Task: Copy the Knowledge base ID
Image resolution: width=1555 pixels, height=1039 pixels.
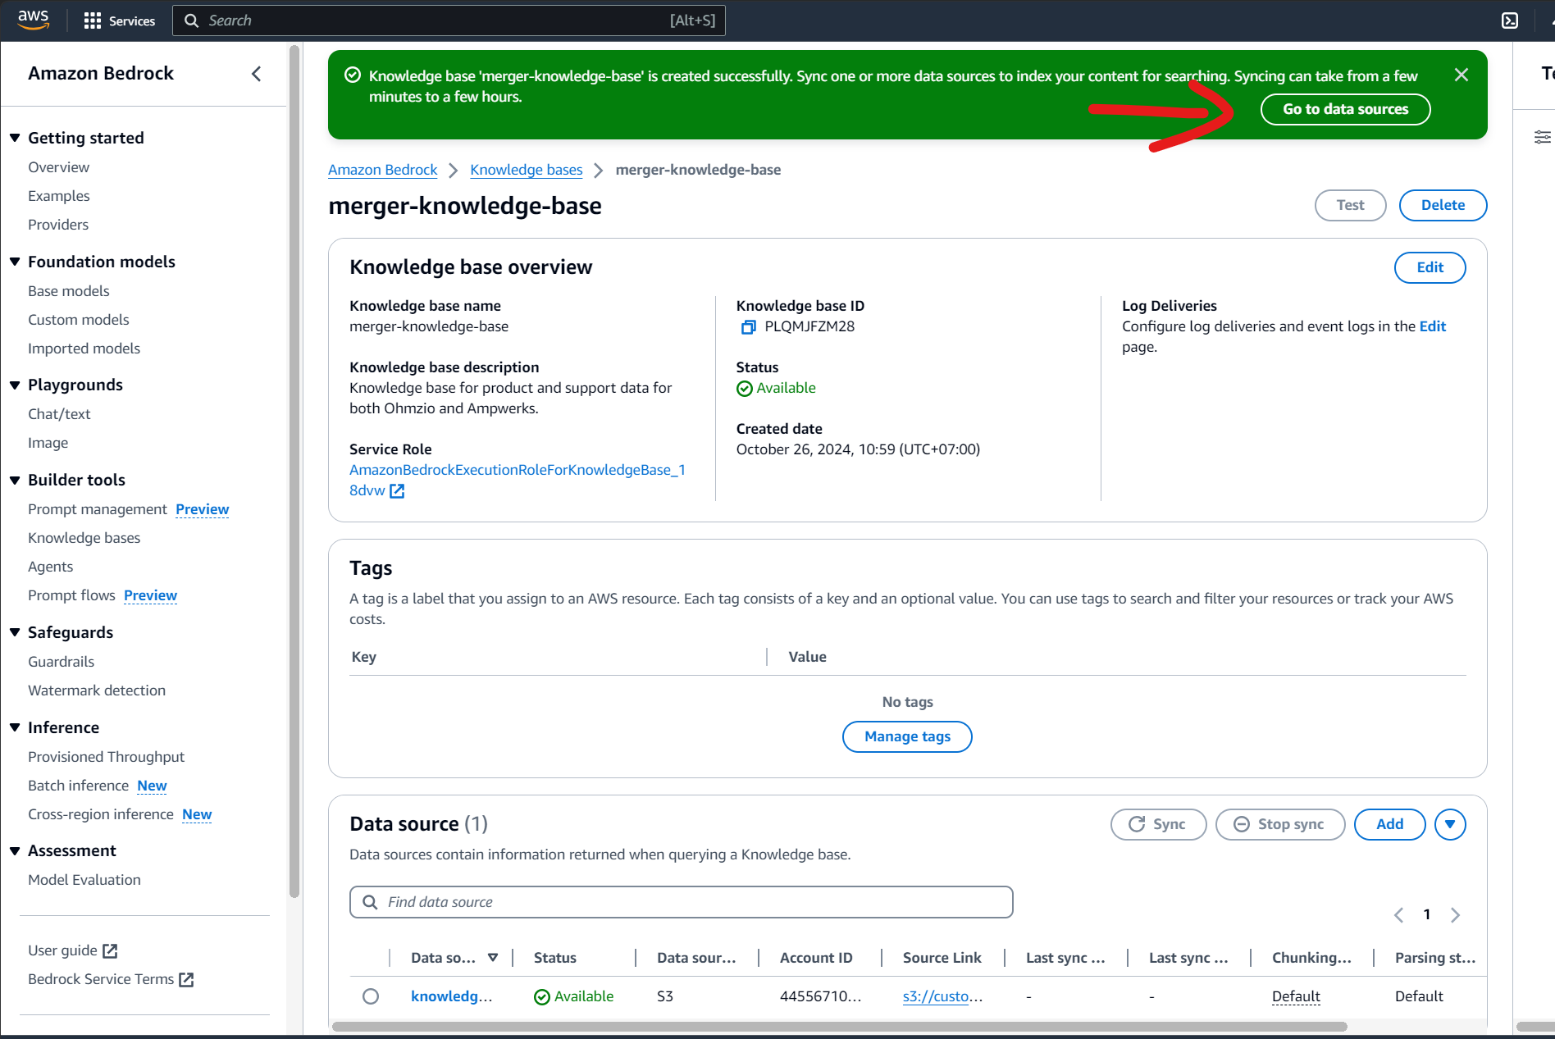Action: [x=748, y=327]
